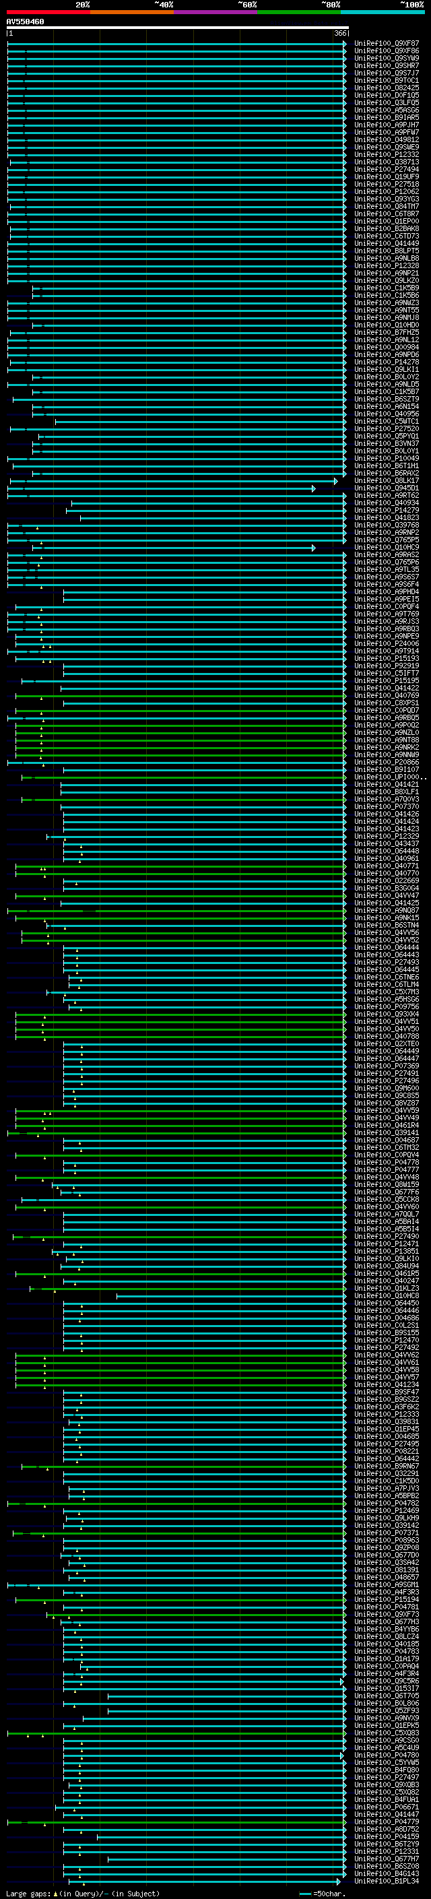Select UniRef100_Q00984 hit
The image size is (431, 1899).
[x=387, y=347]
